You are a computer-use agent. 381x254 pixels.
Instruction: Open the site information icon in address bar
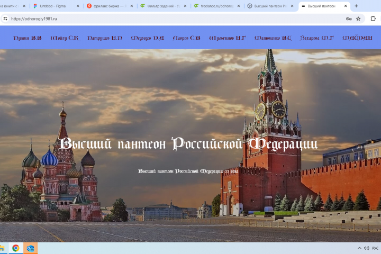(5, 19)
